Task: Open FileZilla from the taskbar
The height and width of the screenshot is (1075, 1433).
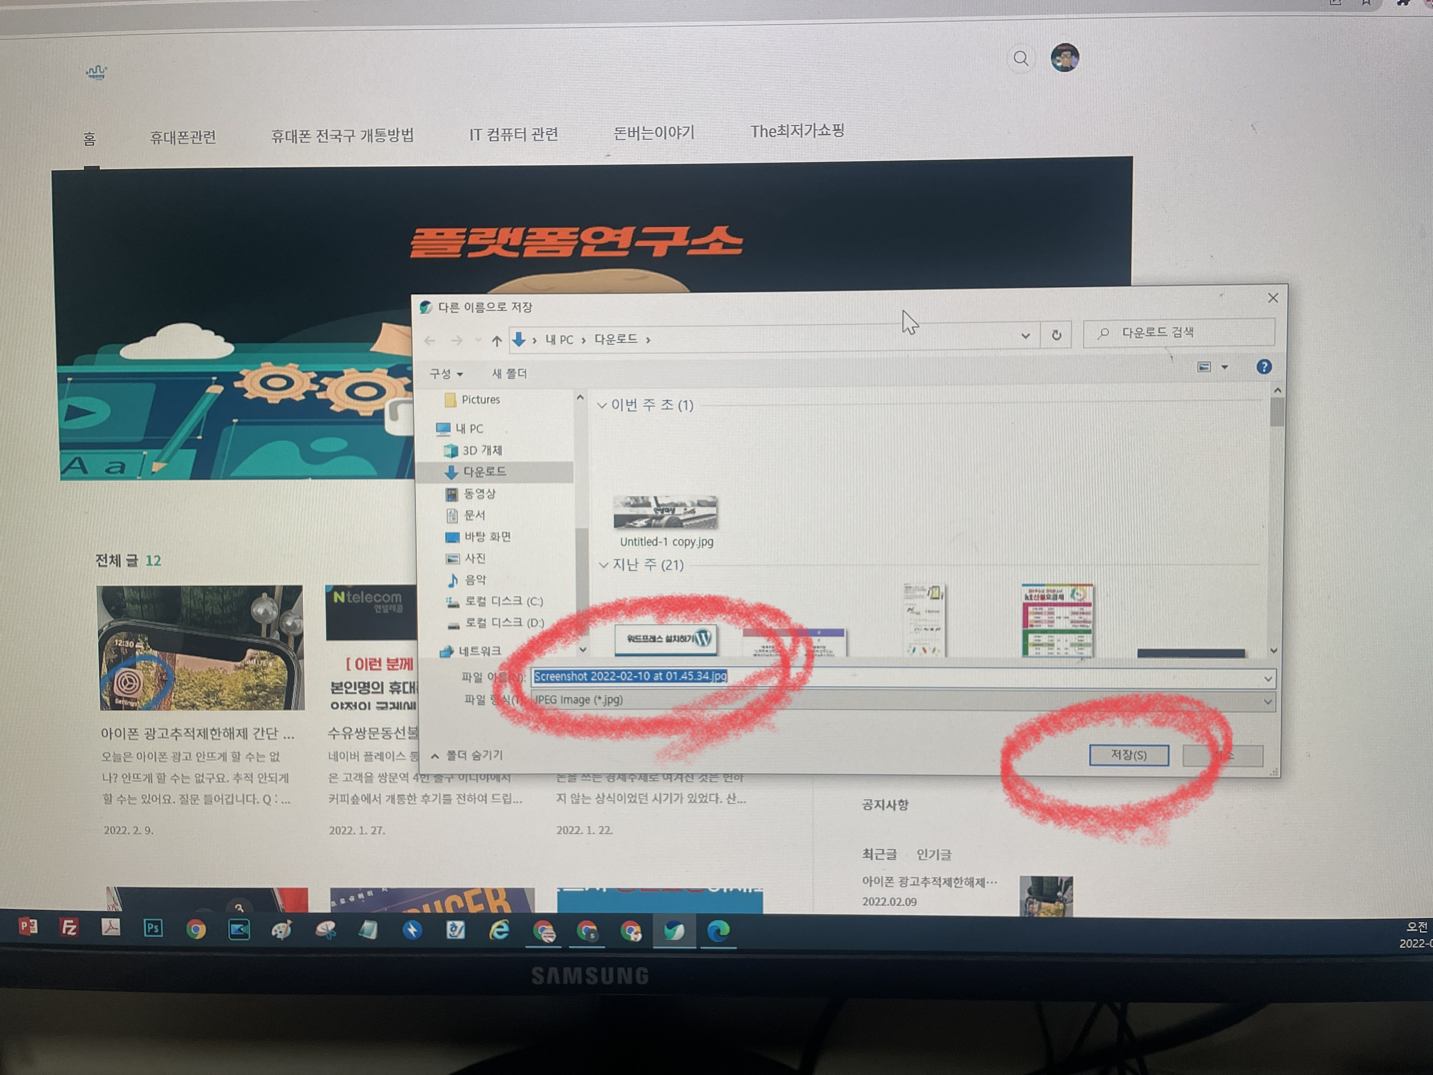Action: point(69,928)
